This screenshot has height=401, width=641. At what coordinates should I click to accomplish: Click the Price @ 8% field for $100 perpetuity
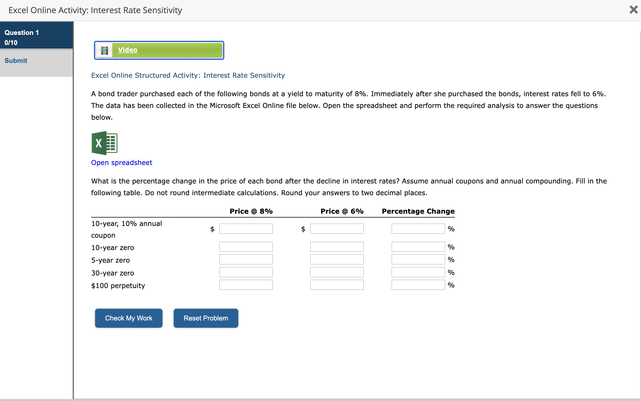[x=246, y=285]
